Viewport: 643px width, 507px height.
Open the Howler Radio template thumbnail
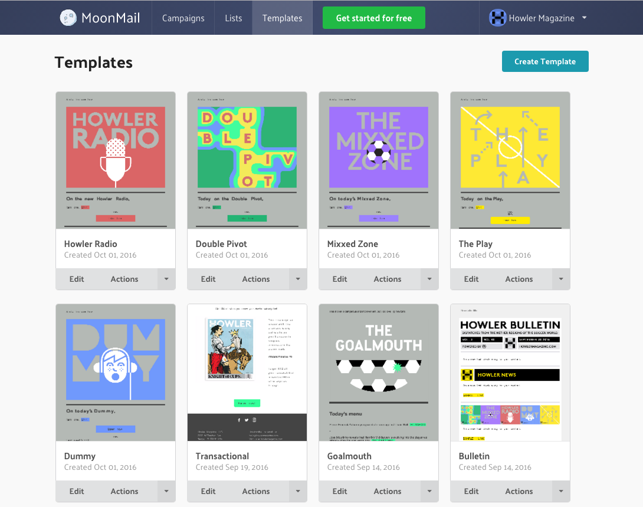116,160
